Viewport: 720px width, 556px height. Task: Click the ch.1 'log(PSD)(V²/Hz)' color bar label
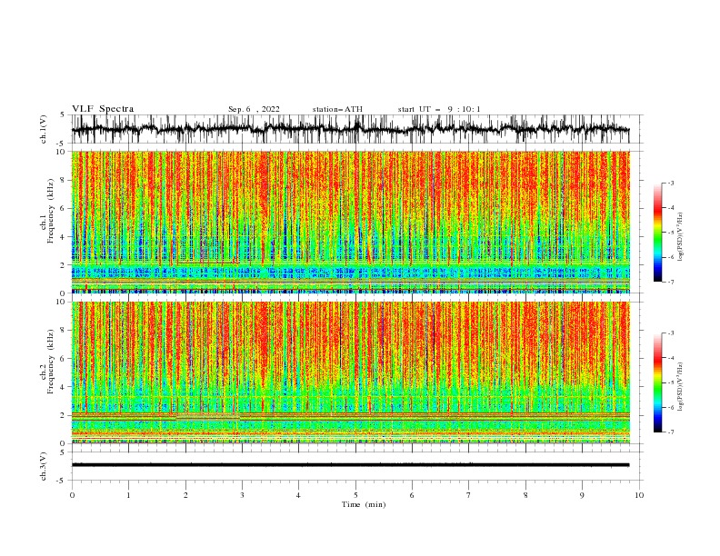[x=681, y=237]
